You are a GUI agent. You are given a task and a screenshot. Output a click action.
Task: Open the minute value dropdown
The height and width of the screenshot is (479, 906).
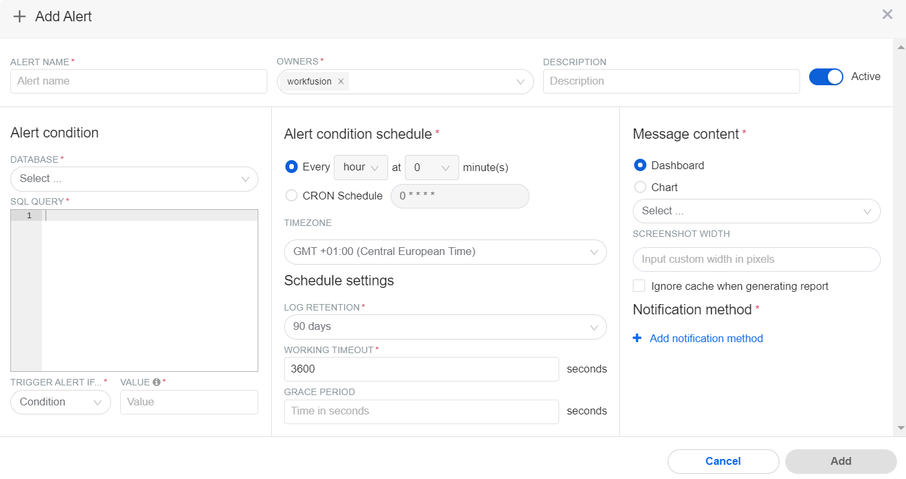click(432, 167)
